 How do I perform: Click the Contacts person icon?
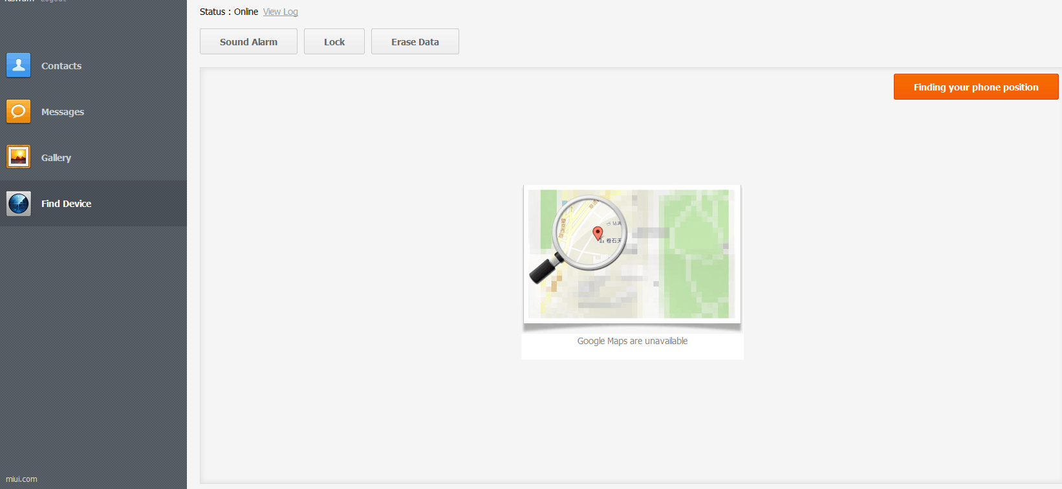pos(19,65)
